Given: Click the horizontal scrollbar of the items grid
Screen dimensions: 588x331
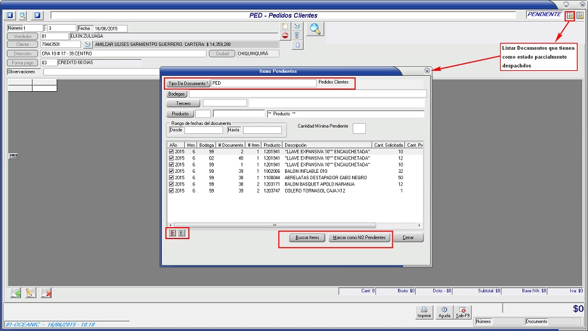Looking at the screenshot, I should pos(293,225).
